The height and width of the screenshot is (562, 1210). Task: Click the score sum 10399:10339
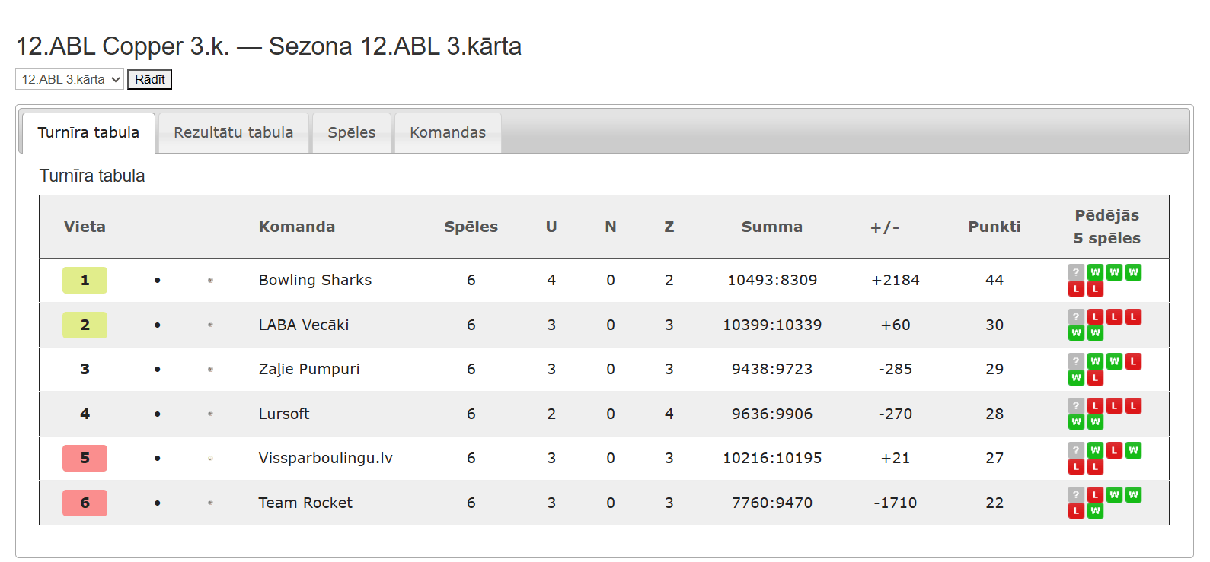772,325
